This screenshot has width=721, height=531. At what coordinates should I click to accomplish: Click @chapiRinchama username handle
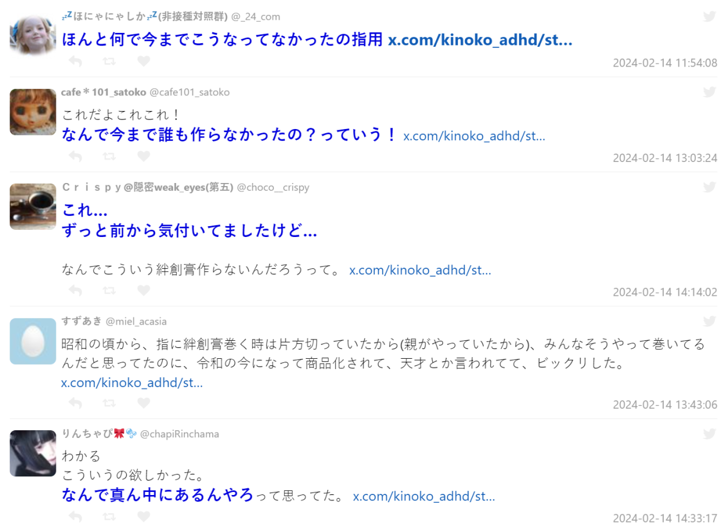click(179, 434)
